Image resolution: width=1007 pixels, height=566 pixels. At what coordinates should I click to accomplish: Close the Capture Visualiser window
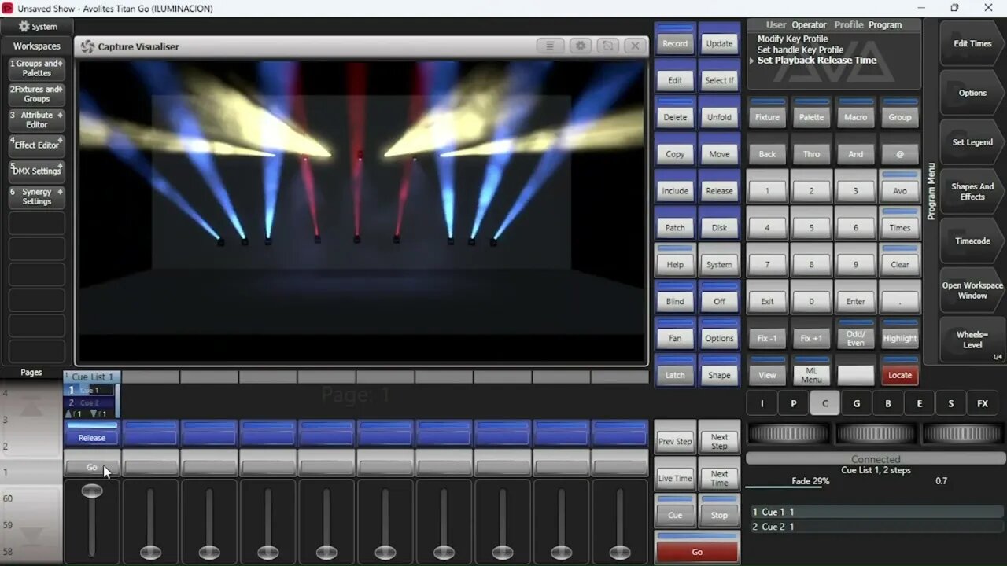point(634,46)
